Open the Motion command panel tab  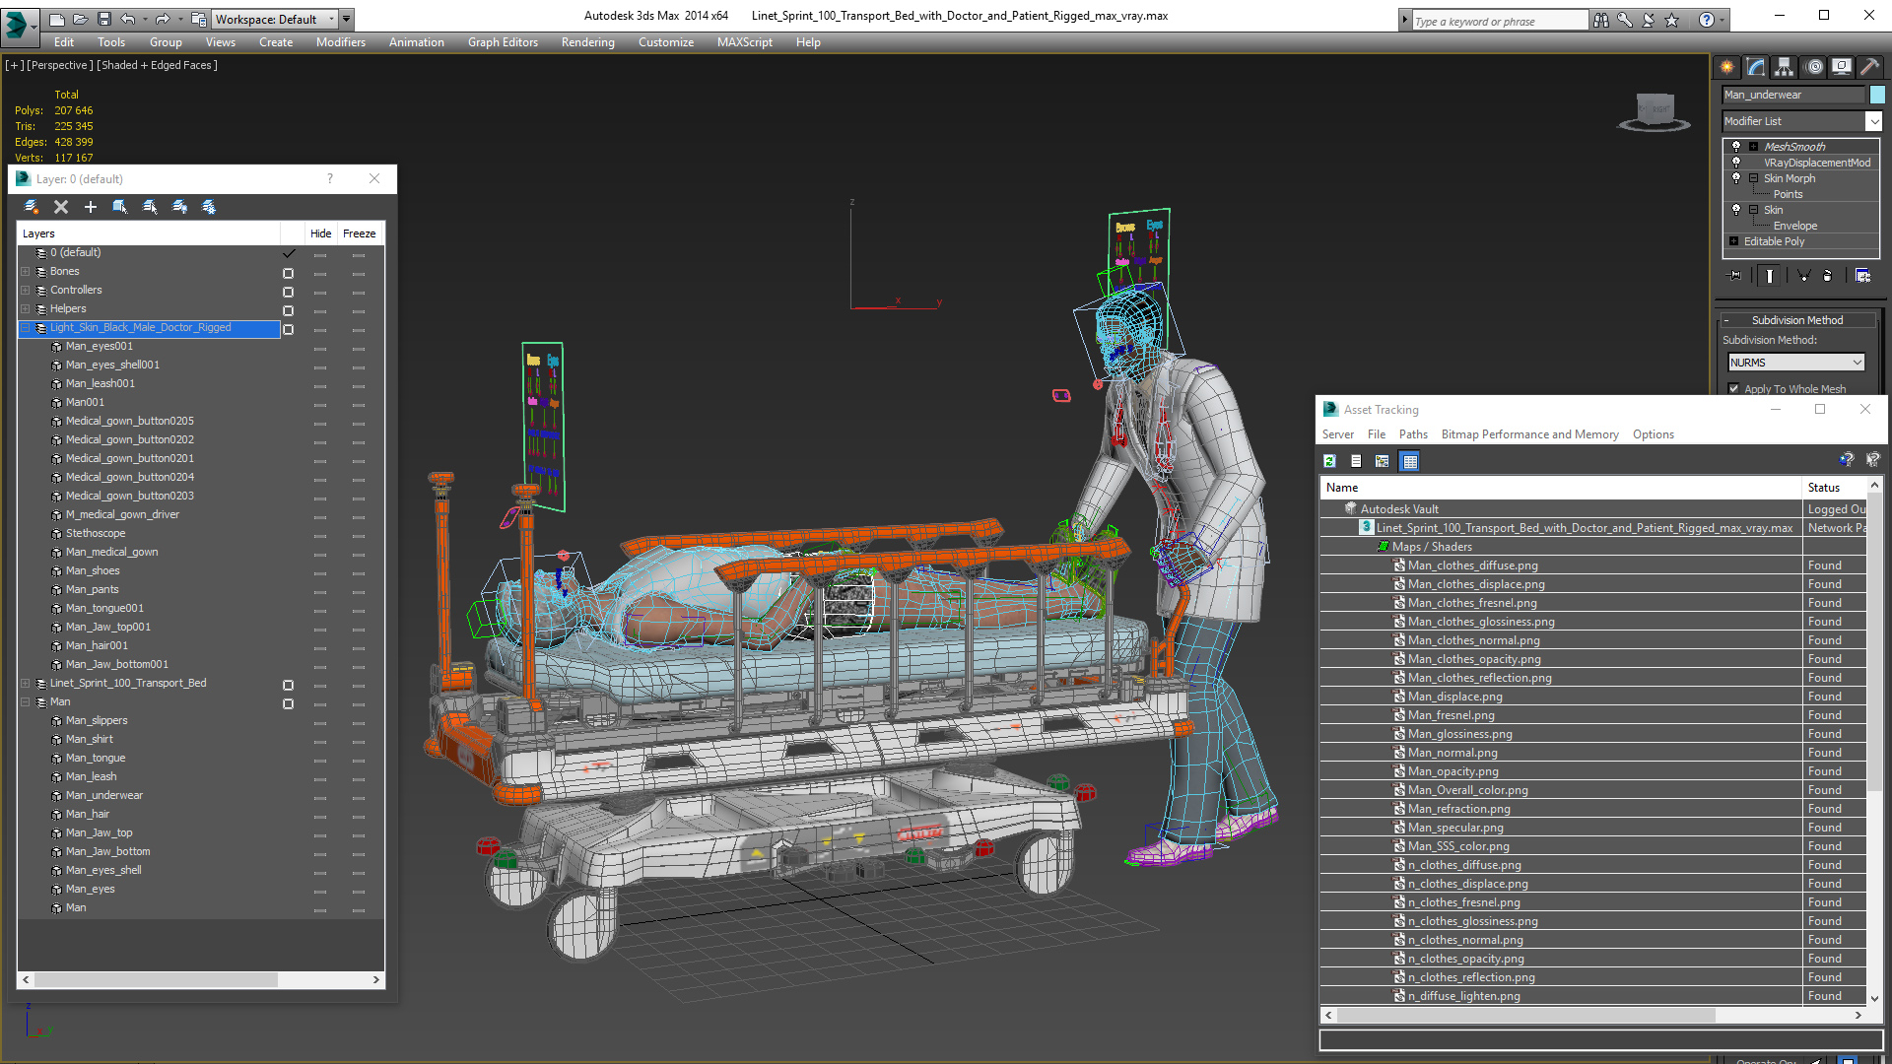[x=1814, y=67]
